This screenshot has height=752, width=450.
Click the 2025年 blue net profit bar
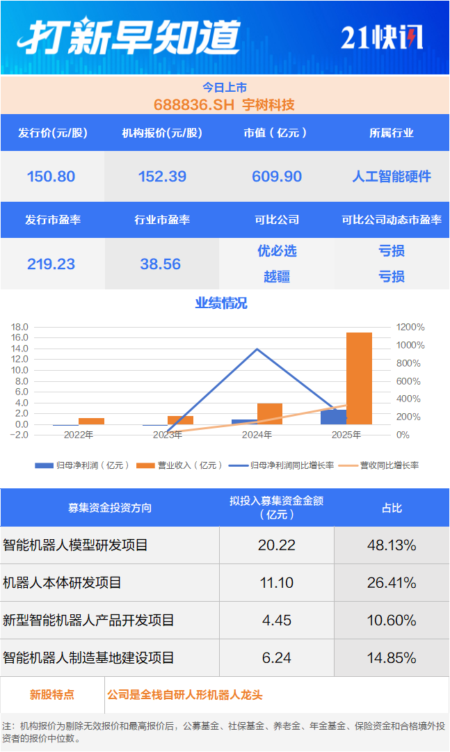point(333,417)
